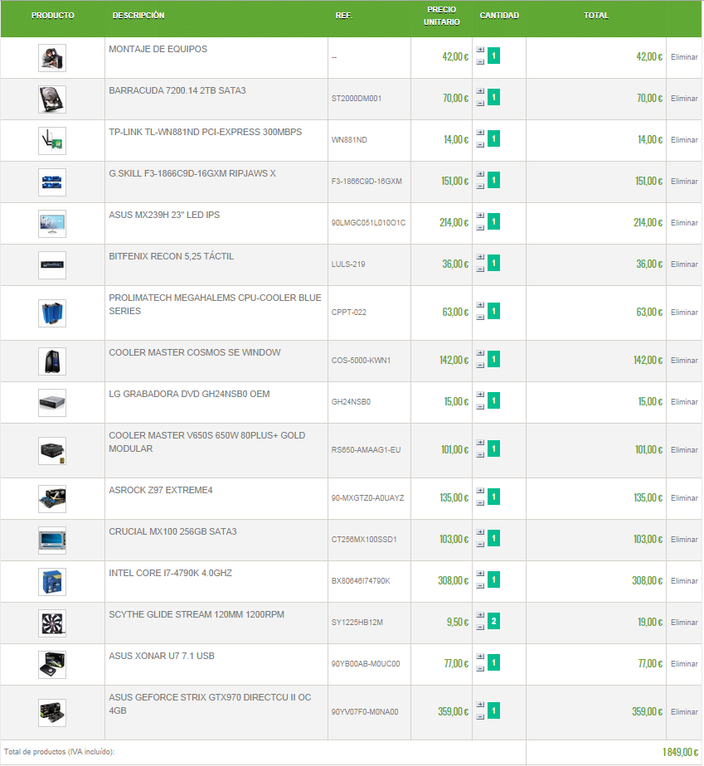The height and width of the screenshot is (766, 704).
Task: Remove ASUS MX239H monitor via Eliminar
Action: tap(684, 223)
